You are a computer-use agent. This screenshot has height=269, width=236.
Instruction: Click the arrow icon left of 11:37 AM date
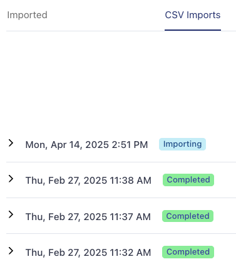point(11,214)
